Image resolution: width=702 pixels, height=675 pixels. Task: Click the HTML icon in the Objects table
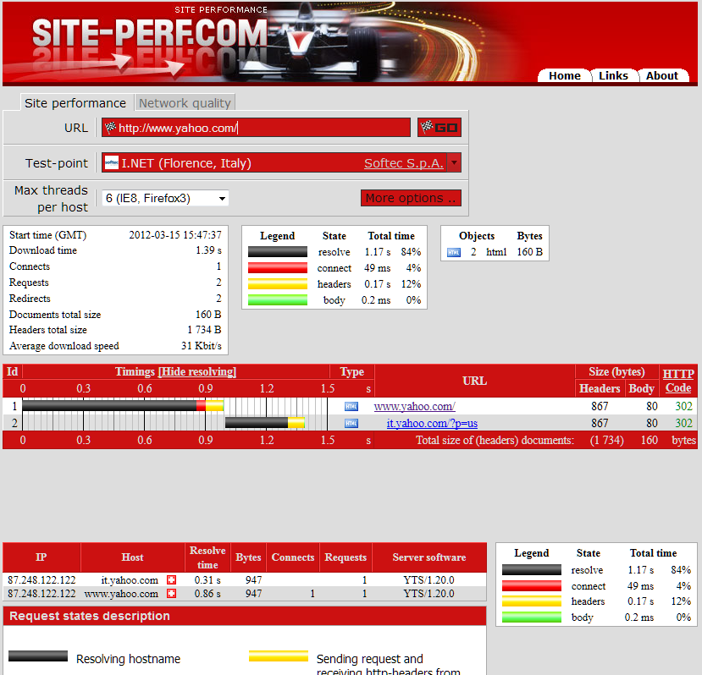tap(454, 252)
